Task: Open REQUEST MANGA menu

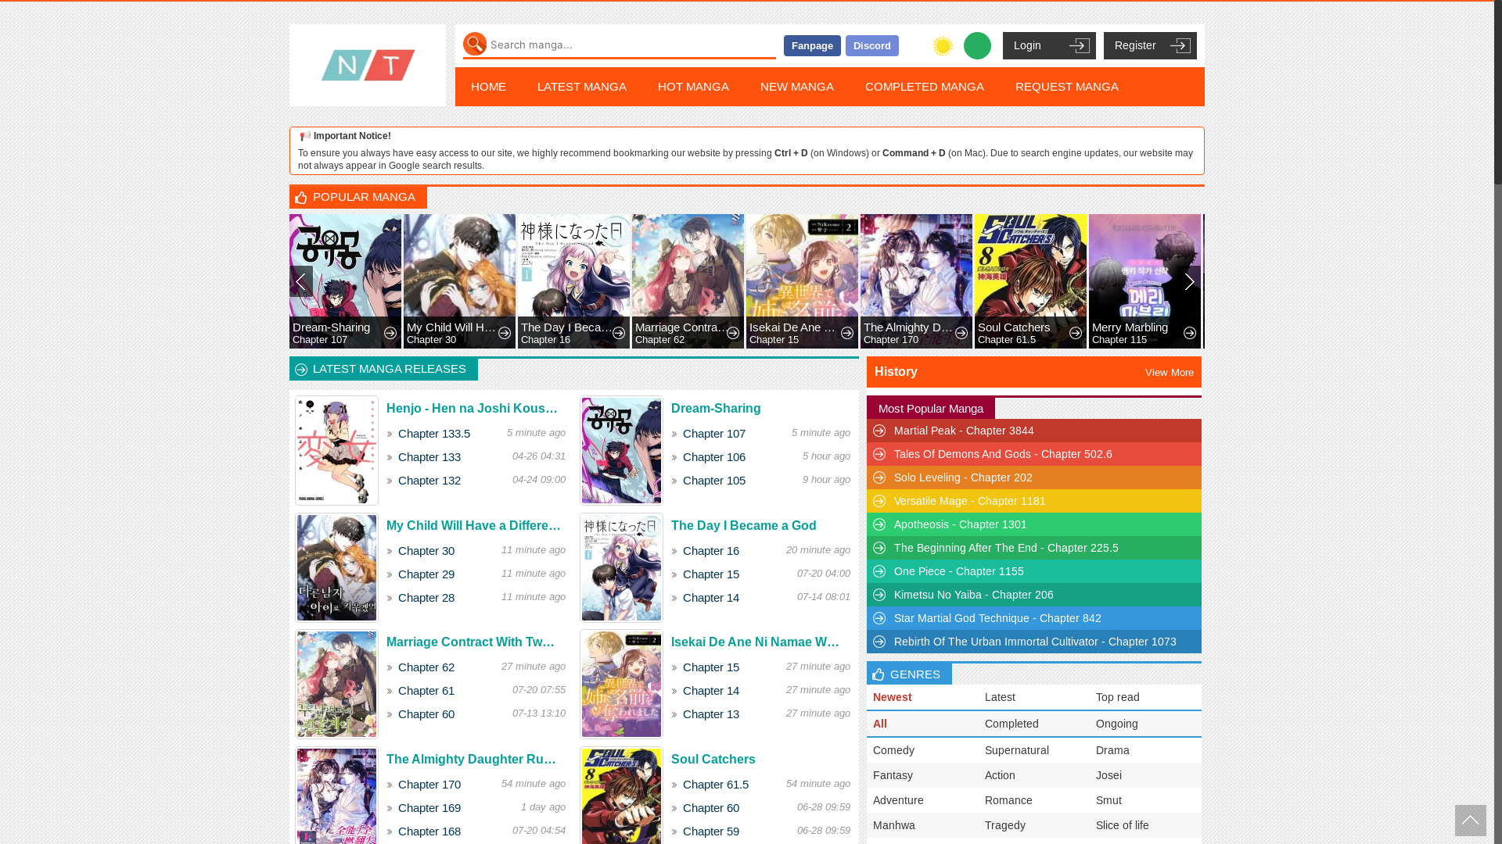Action: click(x=1067, y=87)
